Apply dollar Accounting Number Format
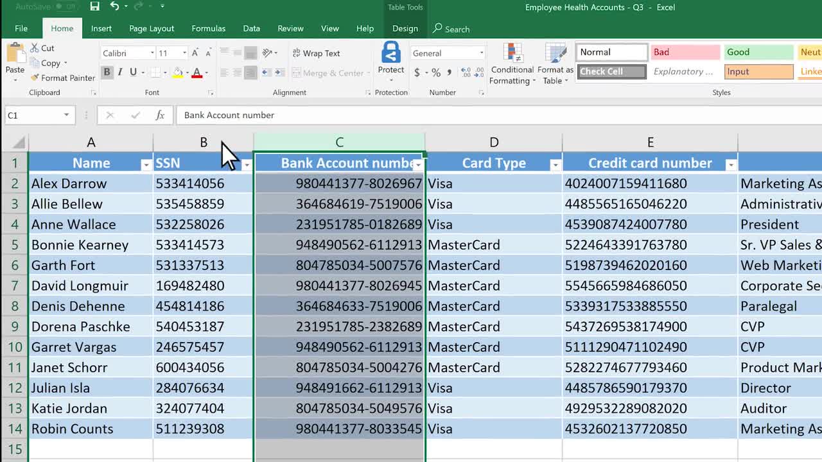The height and width of the screenshot is (462, 822). [x=417, y=73]
